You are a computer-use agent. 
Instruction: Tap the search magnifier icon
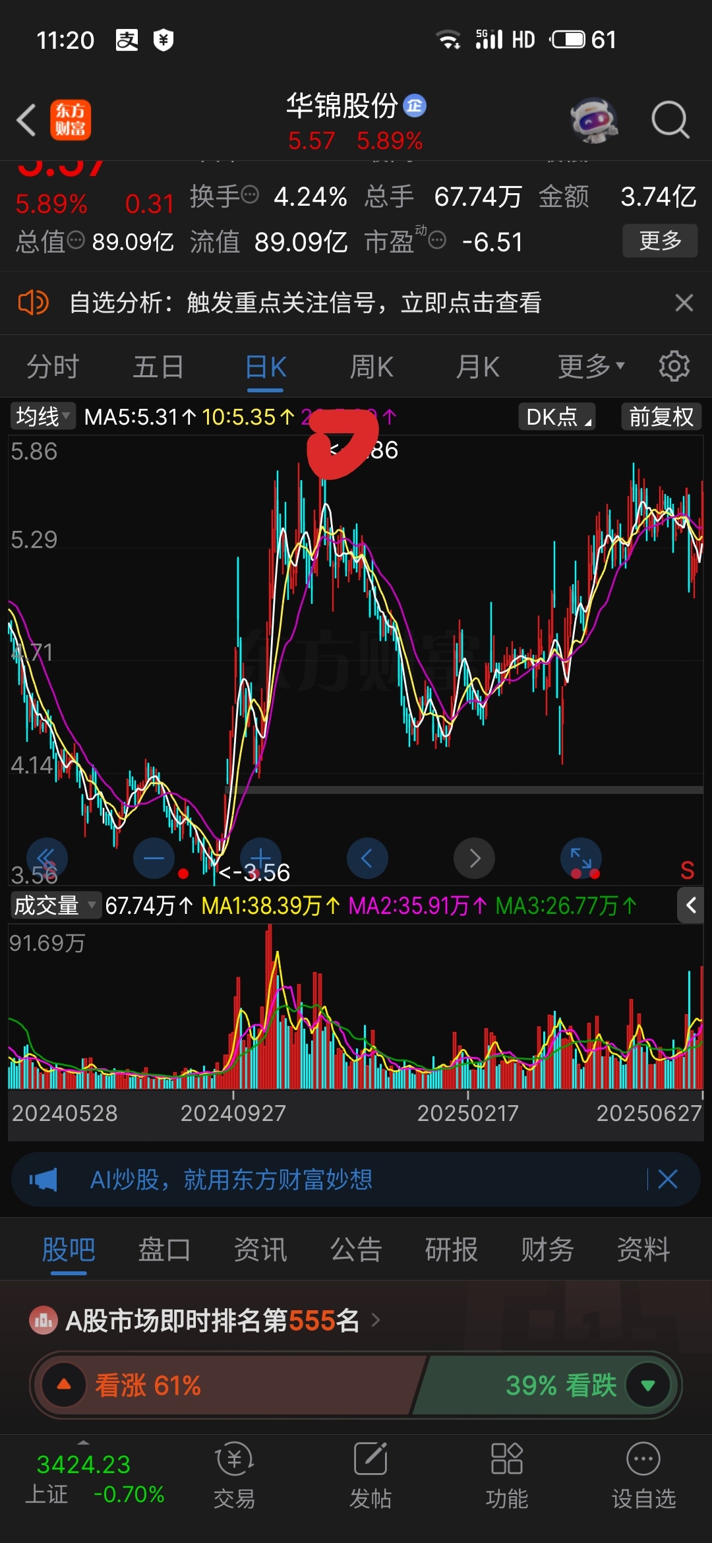670,120
